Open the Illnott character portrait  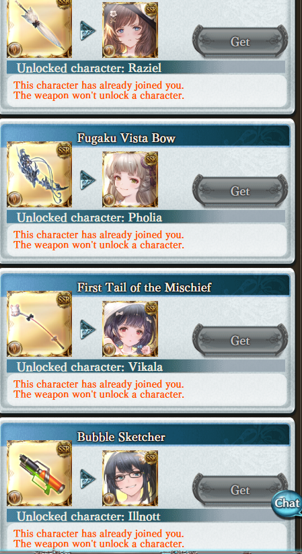click(x=130, y=478)
